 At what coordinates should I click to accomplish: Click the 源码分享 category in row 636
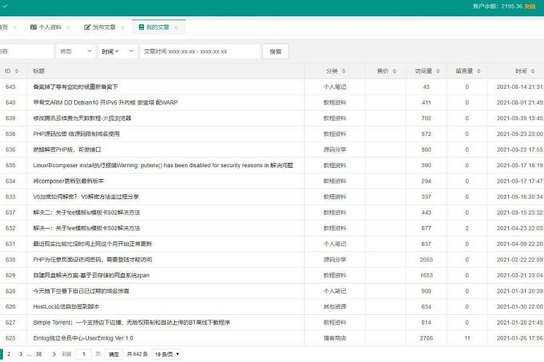[335, 150]
